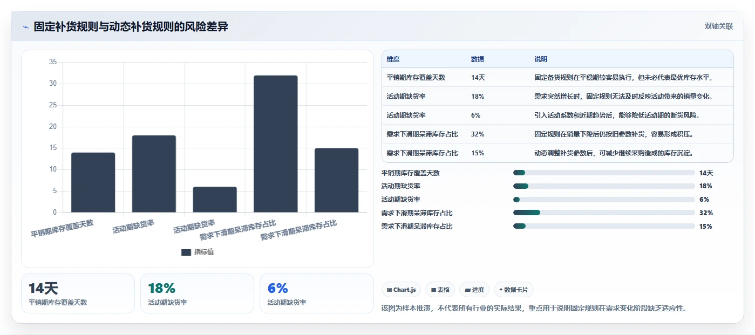Click the 表格 tag chip
The width and height of the screenshot is (755, 335).
[440, 290]
